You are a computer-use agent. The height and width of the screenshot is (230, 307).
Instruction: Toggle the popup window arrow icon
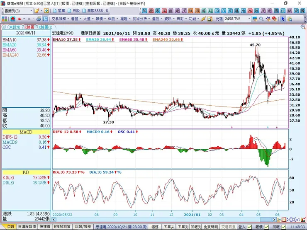pos(45,19)
